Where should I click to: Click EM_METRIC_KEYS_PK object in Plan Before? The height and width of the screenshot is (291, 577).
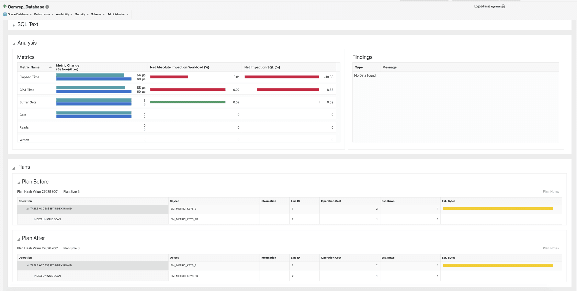pos(184,219)
